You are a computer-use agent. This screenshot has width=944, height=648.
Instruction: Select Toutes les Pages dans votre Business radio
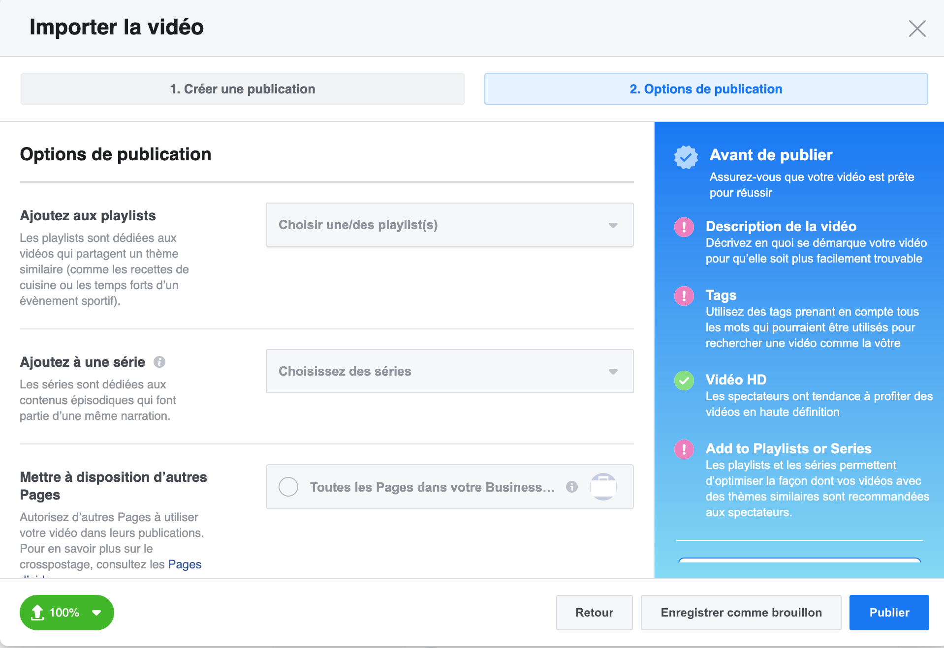click(x=288, y=487)
